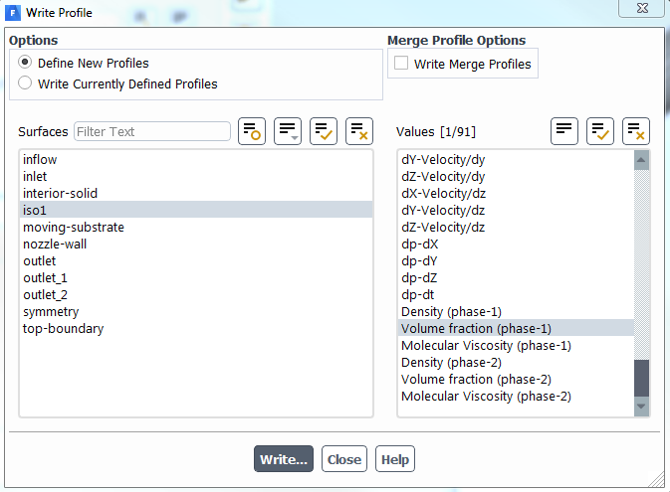Select all shown Values with the checkmark icon

(x=600, y=131)
